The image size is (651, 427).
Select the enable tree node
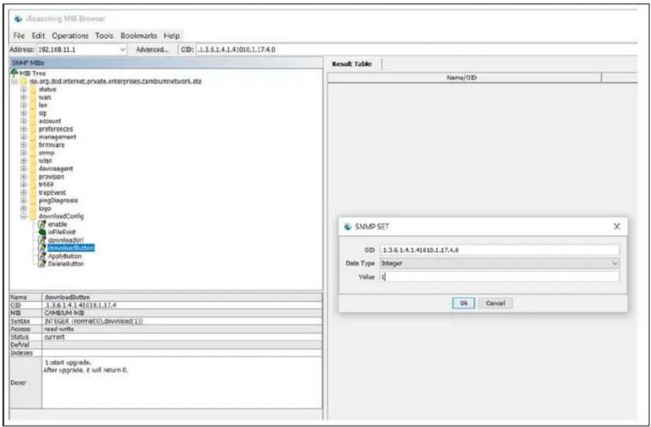coord(57,224)
